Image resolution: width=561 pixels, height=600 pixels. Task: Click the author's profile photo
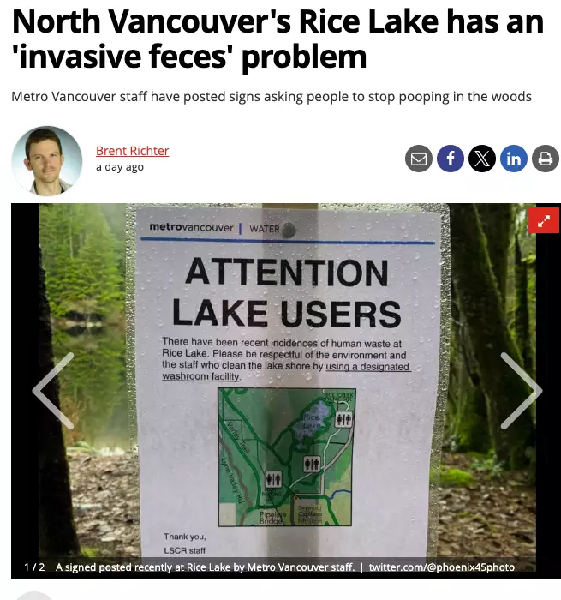[x=47, y=161]
